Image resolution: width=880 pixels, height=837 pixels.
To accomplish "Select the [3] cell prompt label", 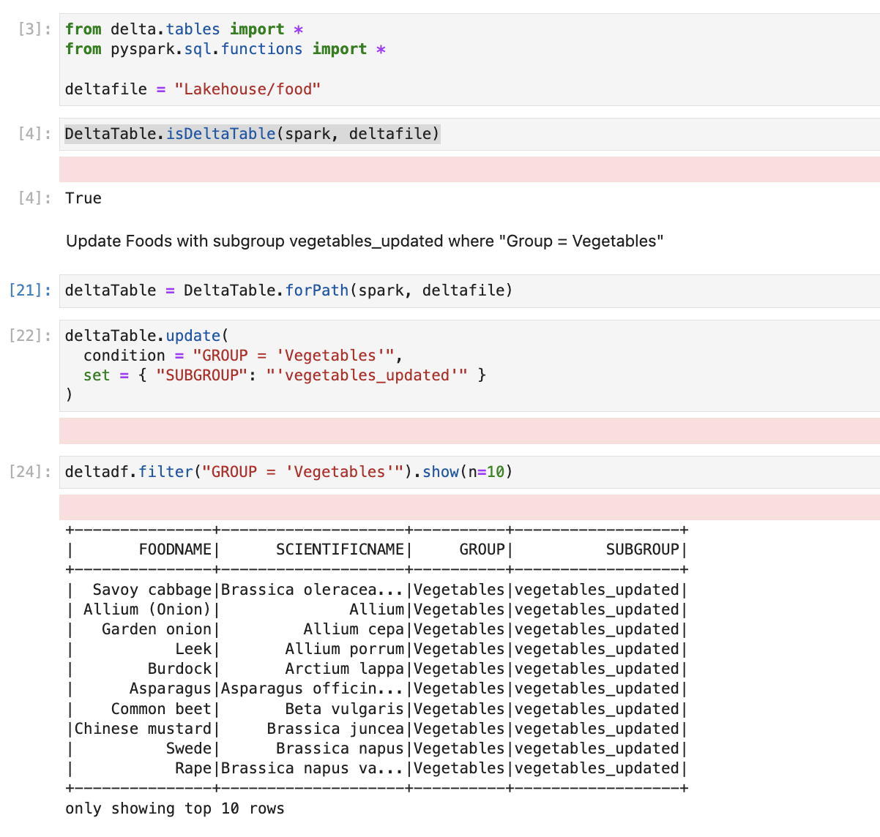I will pos(34,29).
